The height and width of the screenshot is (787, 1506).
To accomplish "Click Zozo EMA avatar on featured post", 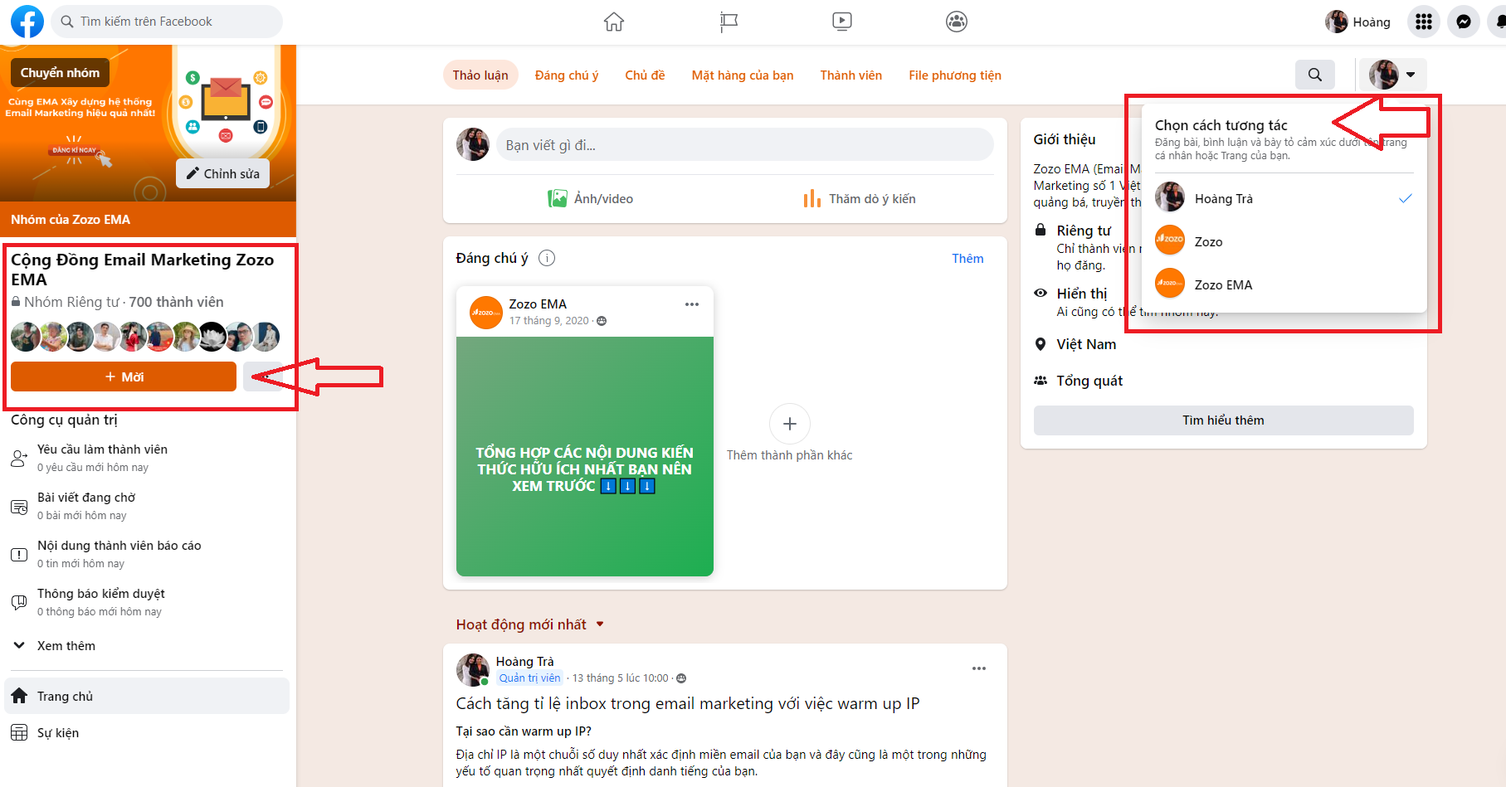I will [x=486, y=313].
